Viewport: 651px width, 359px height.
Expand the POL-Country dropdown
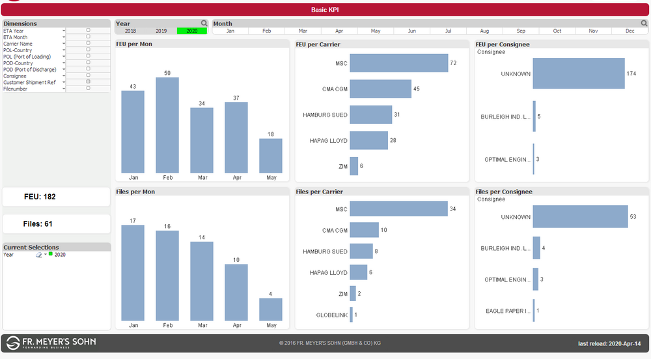point(64,50)
